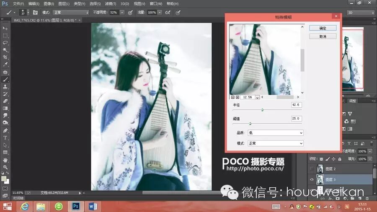The image size is (377, 212).
Task: Open Internet Explorer from taskbar
Action: coord(25,207)
